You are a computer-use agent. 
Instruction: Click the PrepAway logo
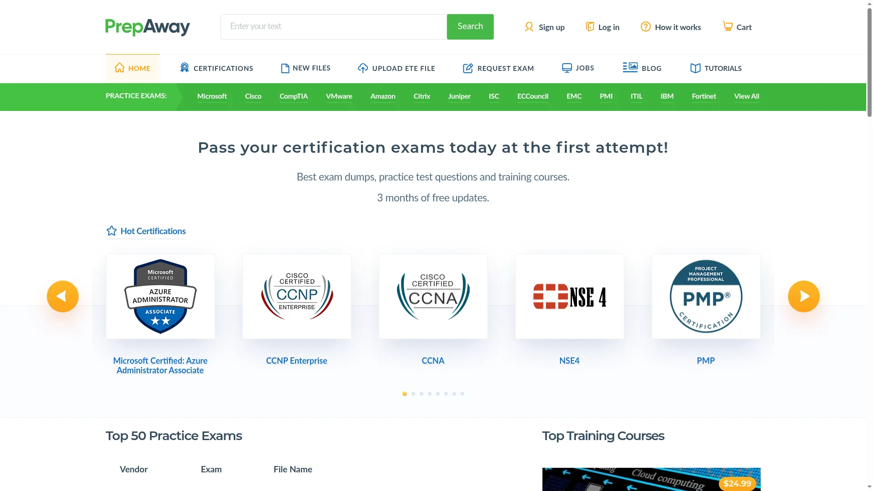click(147, 27)
